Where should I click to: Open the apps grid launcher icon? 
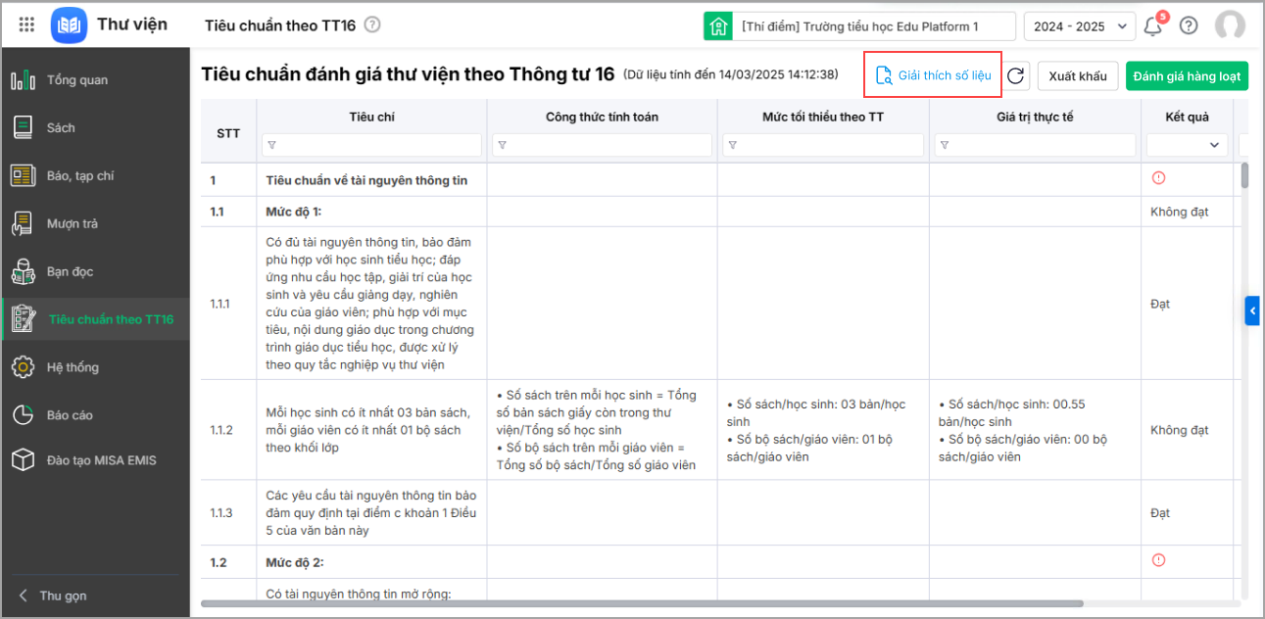(27, 24)
